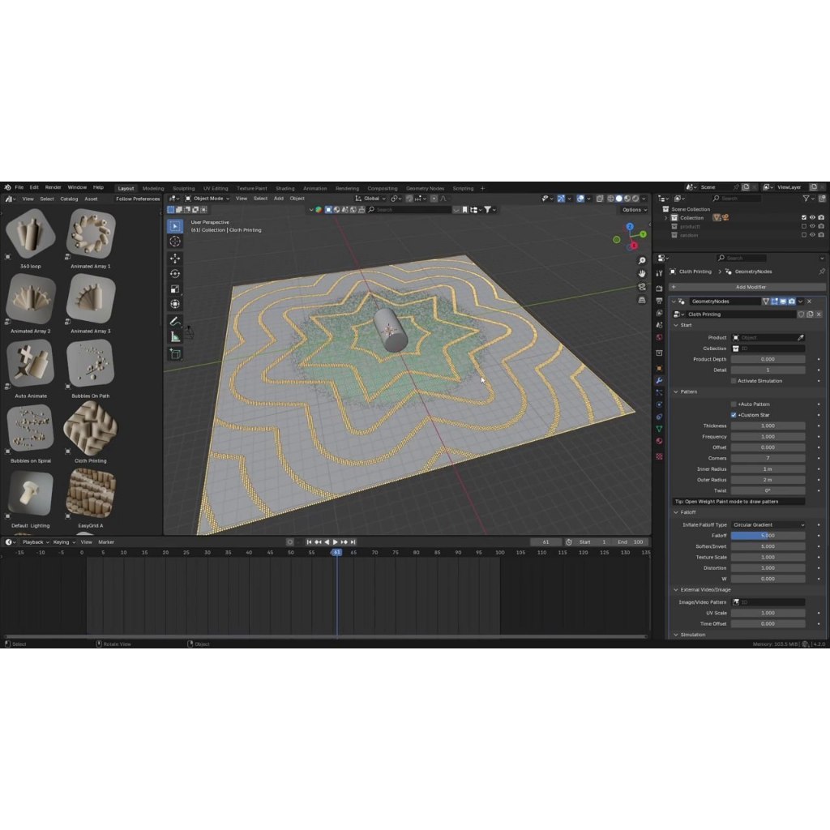Open the Render menu

point(53,187)
